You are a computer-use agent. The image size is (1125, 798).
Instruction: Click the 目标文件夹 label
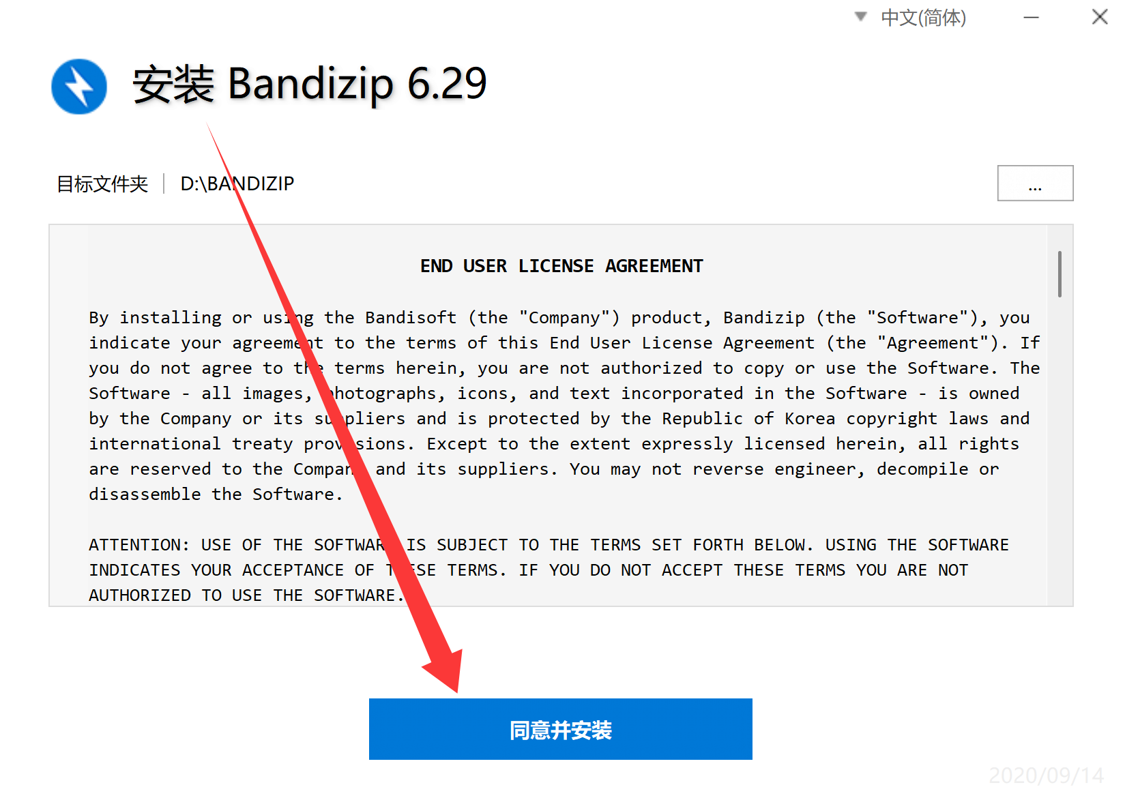[x=102, y=183]
